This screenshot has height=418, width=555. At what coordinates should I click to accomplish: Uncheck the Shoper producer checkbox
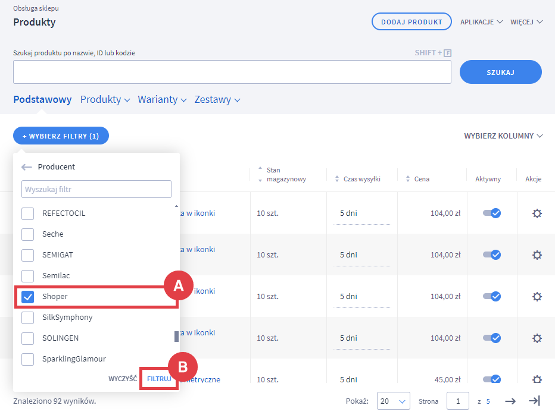28,297
